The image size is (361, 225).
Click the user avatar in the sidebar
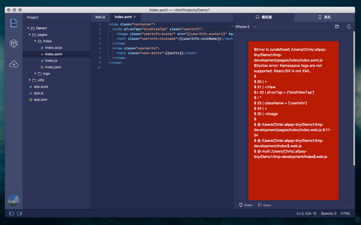[14, 200]
